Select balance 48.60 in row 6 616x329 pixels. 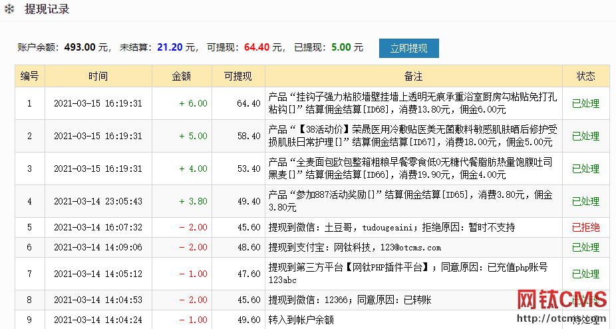pos(249,247)
